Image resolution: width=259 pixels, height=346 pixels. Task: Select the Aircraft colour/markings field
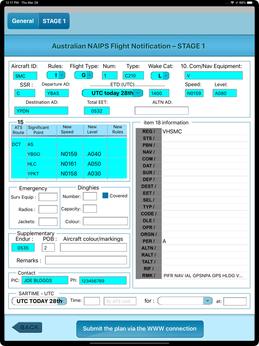coord(93,247)
